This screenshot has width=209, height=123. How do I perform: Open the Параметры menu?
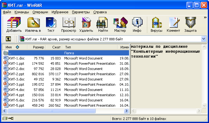pyautogui.click(x=81, y=12)
